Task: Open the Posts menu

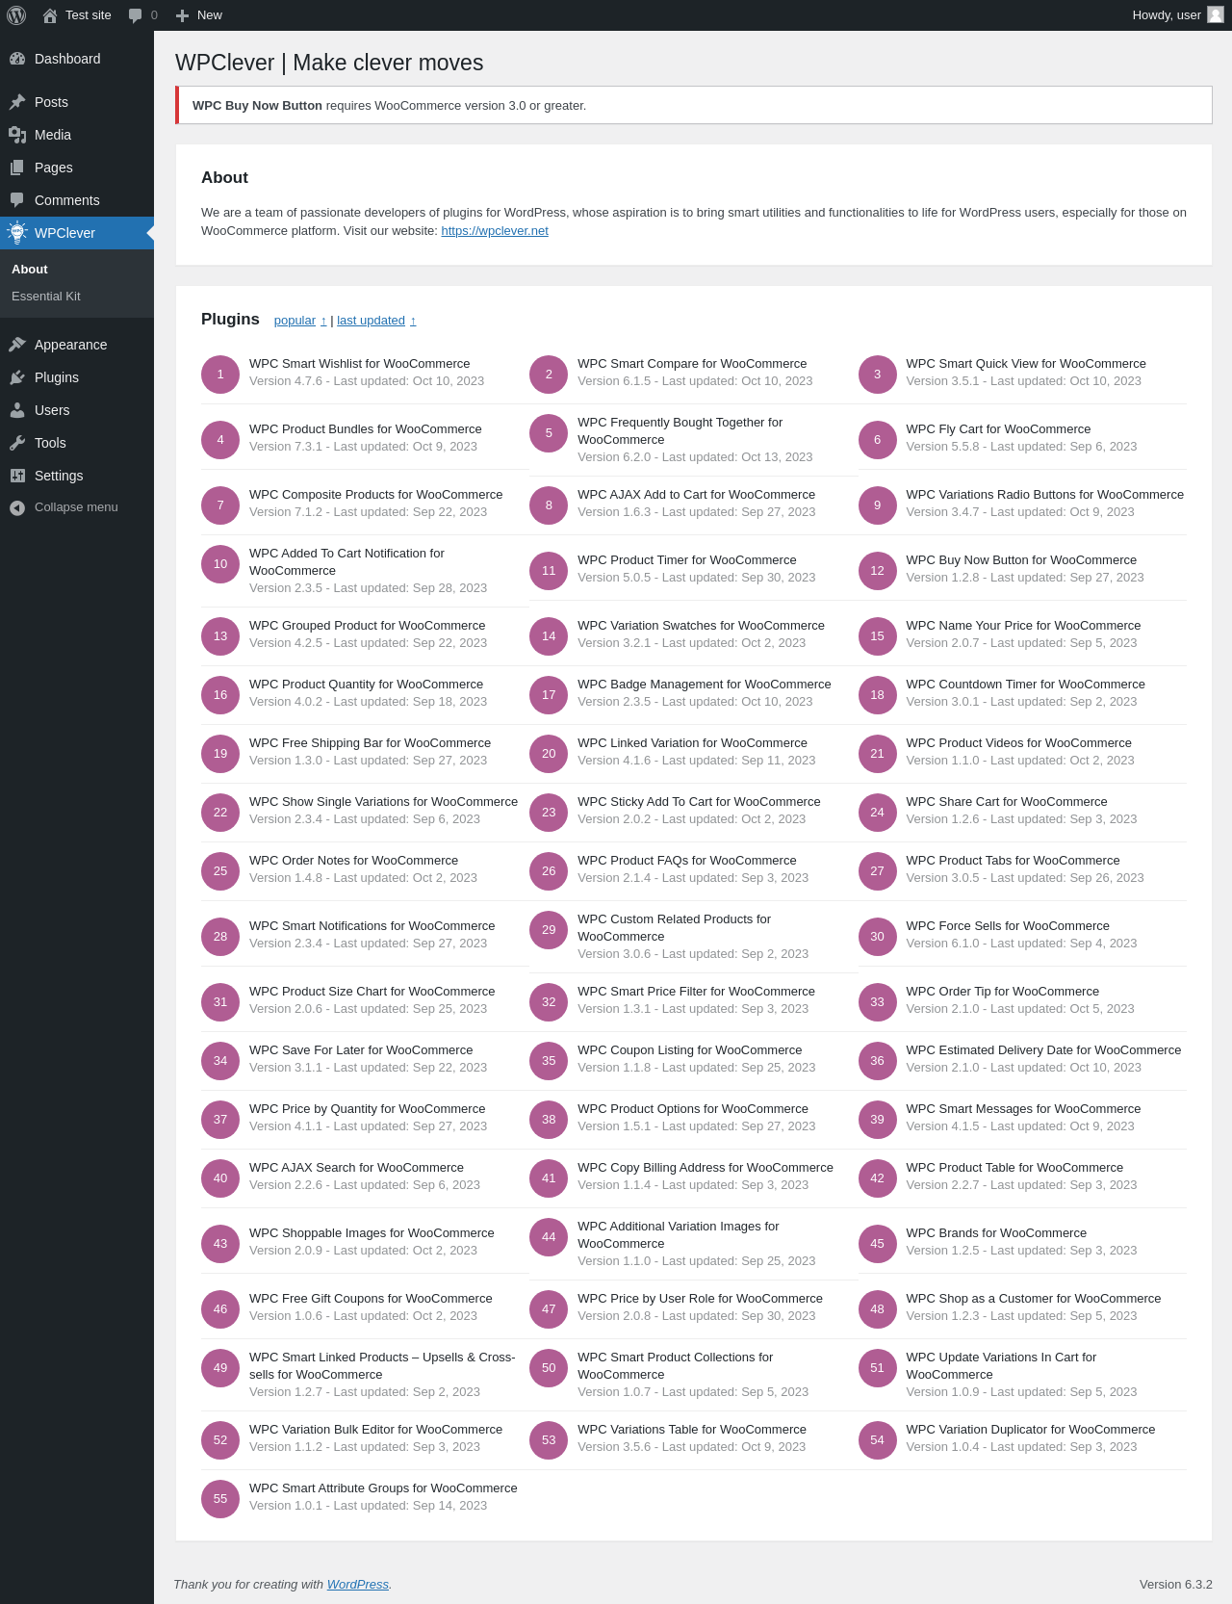Action: pyautogui.click(x=77, y=102)
